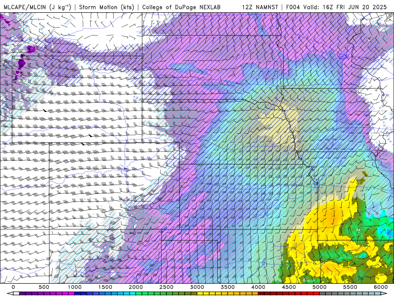Click the 0 label on the color scale
The width and height of the screenshot is (394, 296).
[13, 287]
